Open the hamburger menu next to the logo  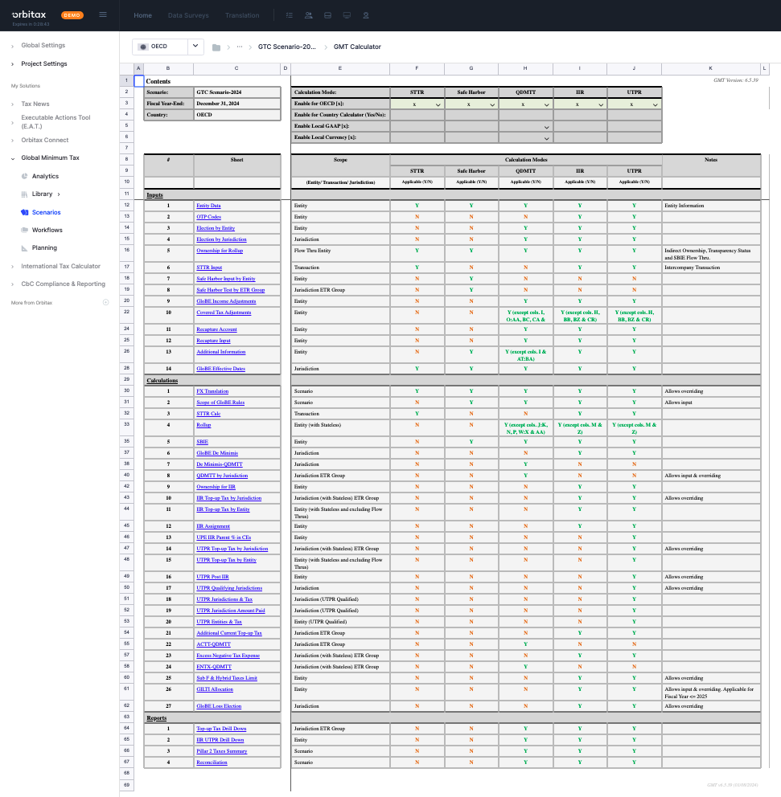103,14
